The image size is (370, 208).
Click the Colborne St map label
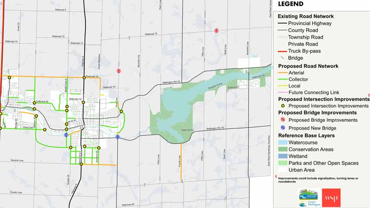pos(42,102)
